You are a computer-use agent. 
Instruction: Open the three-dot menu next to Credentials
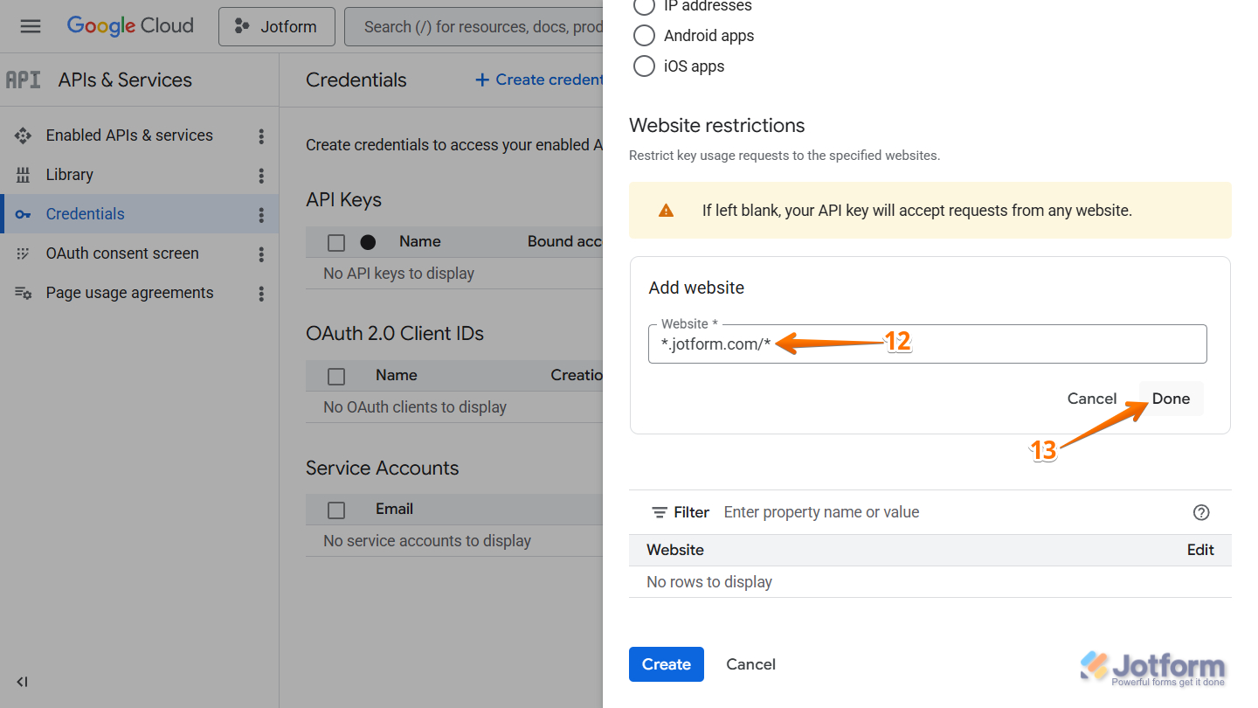[260, 213]
